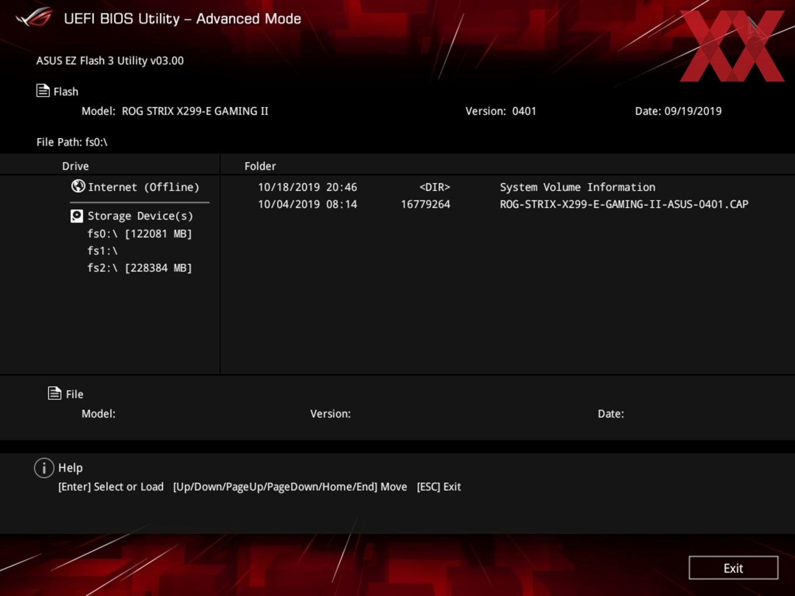Screen dimensions: 795x596
Task: Click the File section Date: label
Action: tap(611, 414)
